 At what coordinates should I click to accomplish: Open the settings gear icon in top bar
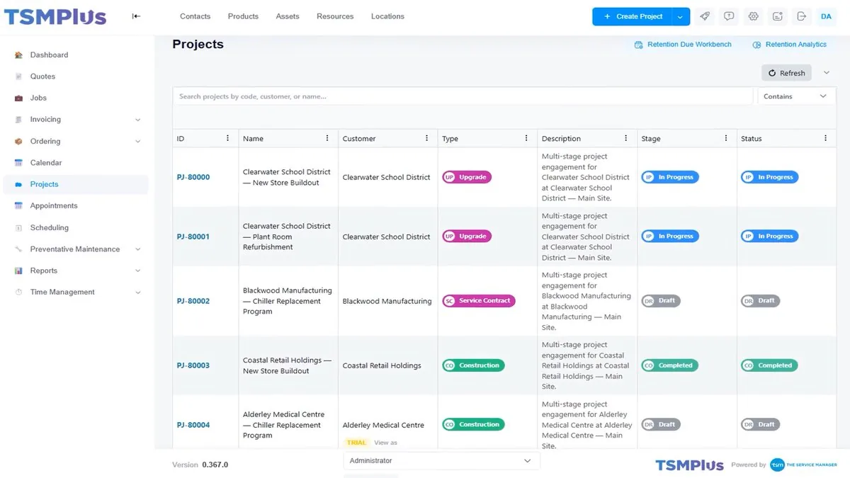pyautogui.click(x=753, y=16)
